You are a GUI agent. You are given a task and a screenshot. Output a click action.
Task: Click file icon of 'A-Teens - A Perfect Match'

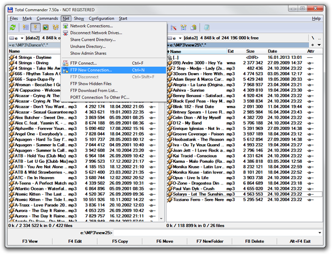[x=12, y=183]
